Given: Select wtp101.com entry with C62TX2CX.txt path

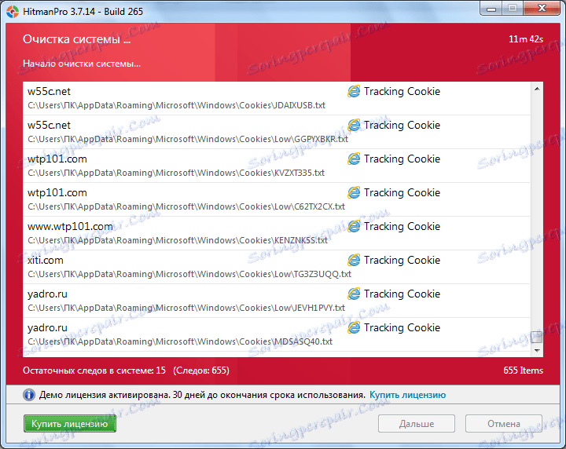Looking at the screenshot, I should (277, 199).
